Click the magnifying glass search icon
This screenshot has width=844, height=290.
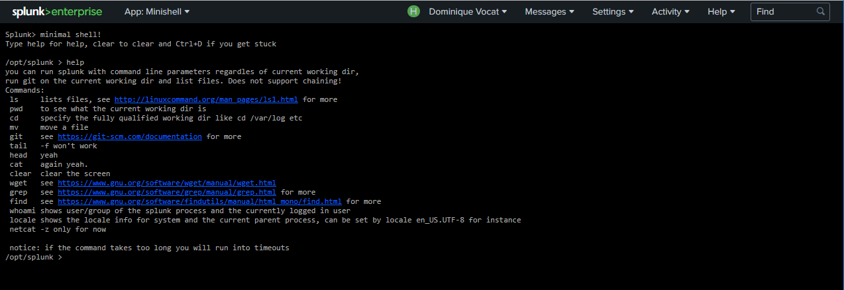pos(821,11)
